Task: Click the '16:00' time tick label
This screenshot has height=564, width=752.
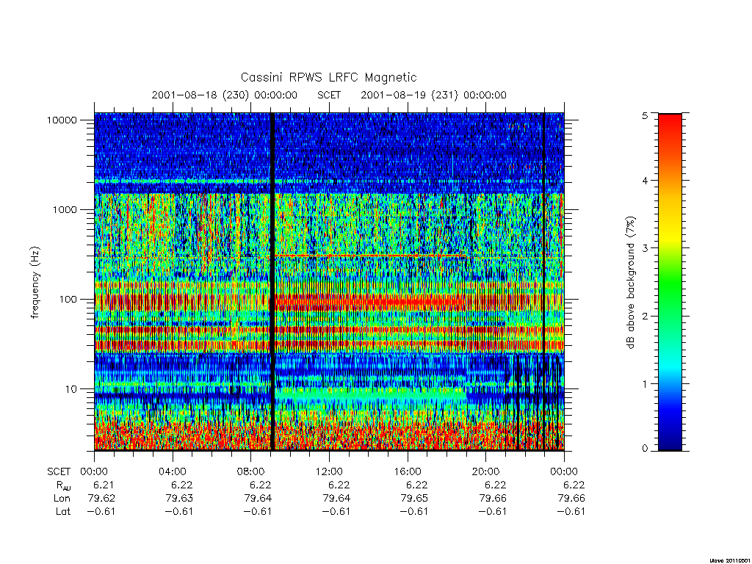Action: click(407, 471)
